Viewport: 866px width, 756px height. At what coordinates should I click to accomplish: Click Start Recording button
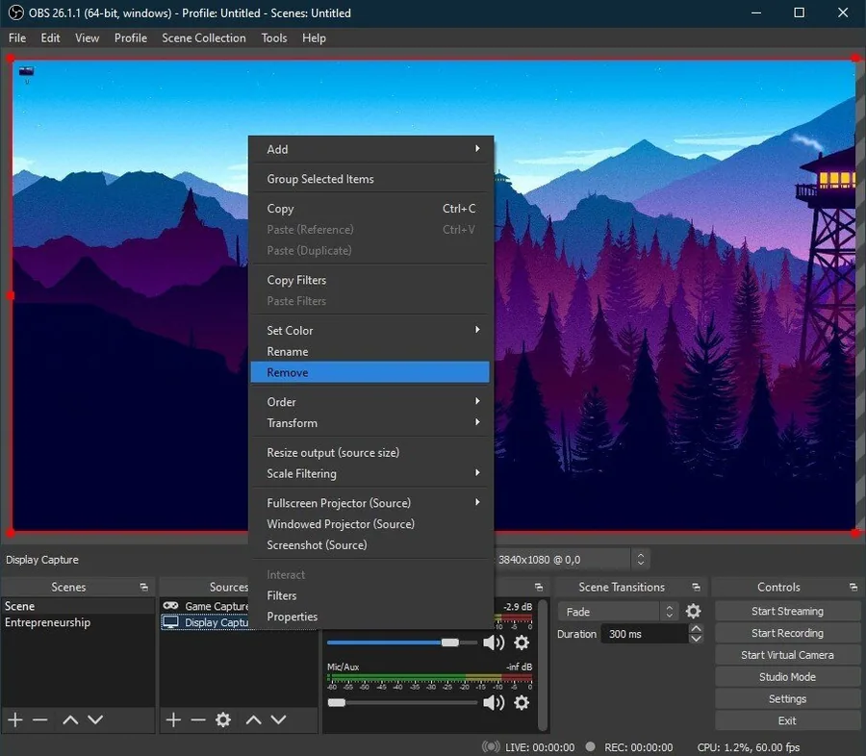click(787, 633)
